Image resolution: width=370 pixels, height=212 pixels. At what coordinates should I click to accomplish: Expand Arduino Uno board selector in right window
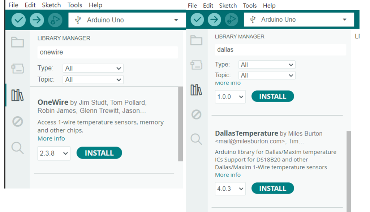coord(299,20)
